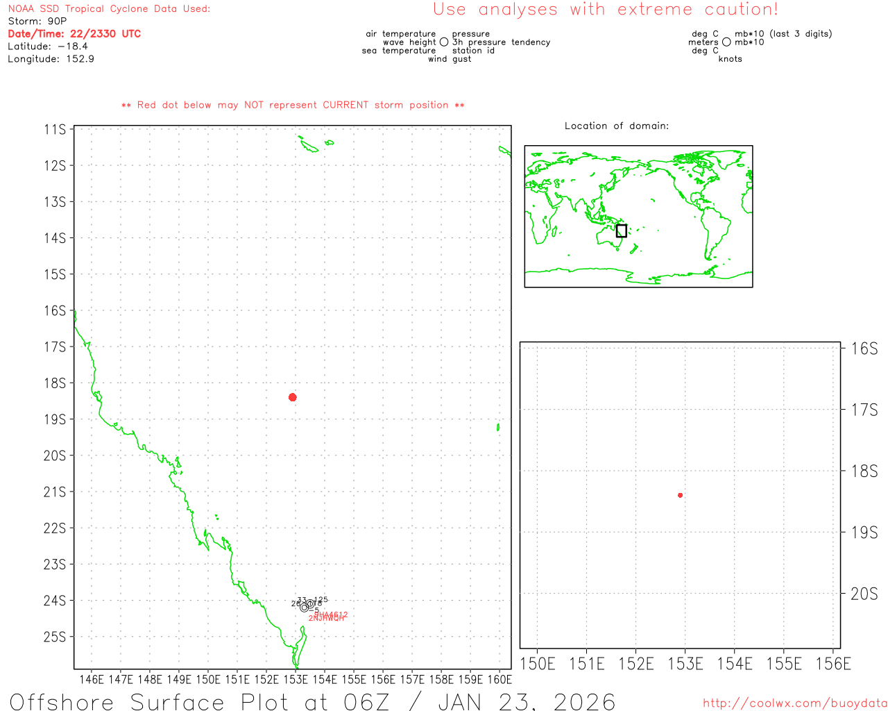The height and width of the screenshot is (711, 888).
Task: Click the "146E" longitude label
Action: (x=92, y=680)
